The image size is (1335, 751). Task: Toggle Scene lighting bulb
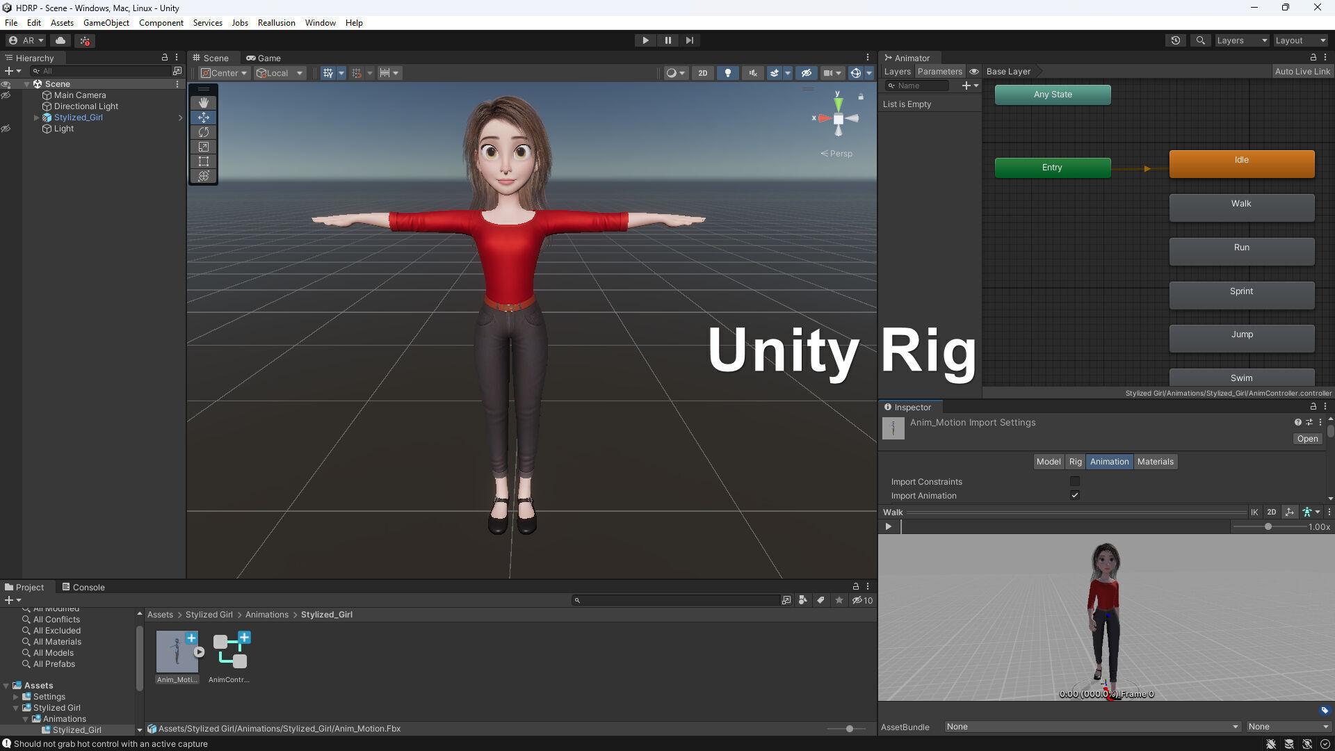click(727, 73)
